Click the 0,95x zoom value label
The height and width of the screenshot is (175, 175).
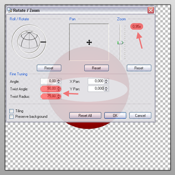point(137,27)
